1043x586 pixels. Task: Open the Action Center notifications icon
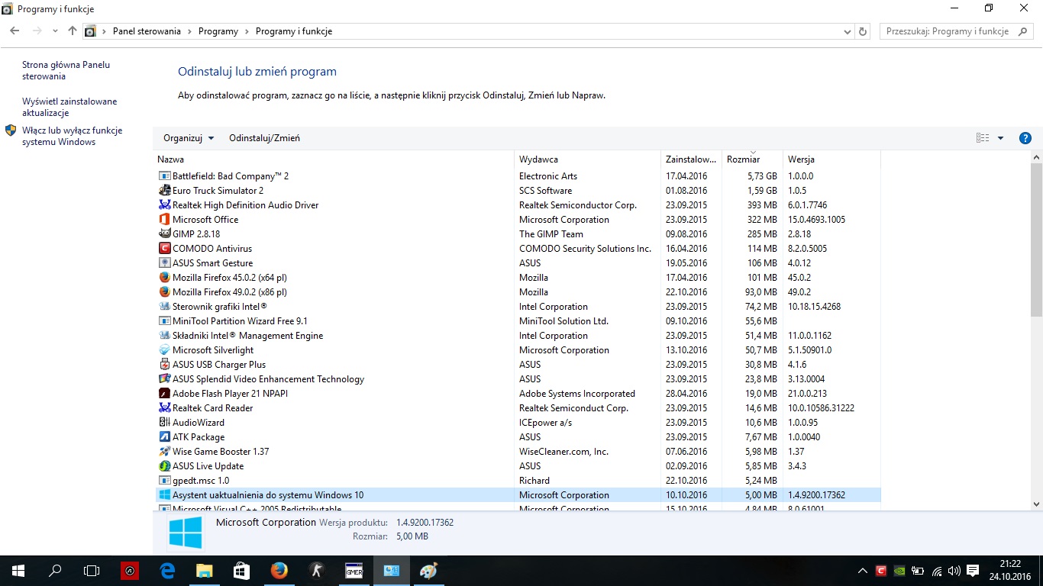coord(973,570)
